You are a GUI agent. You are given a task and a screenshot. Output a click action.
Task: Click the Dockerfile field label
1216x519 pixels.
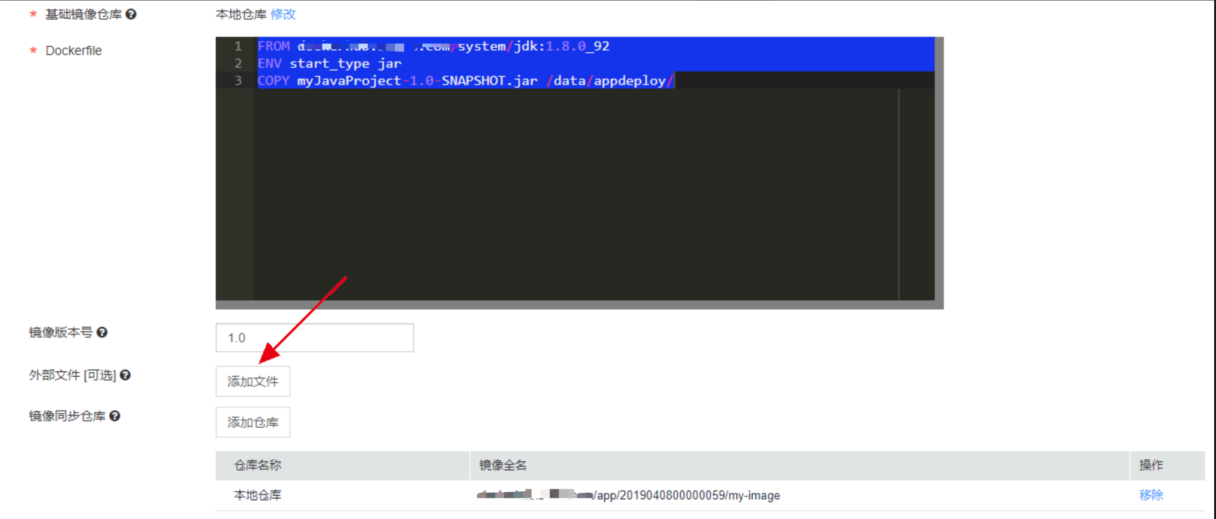tap(74, 50)
